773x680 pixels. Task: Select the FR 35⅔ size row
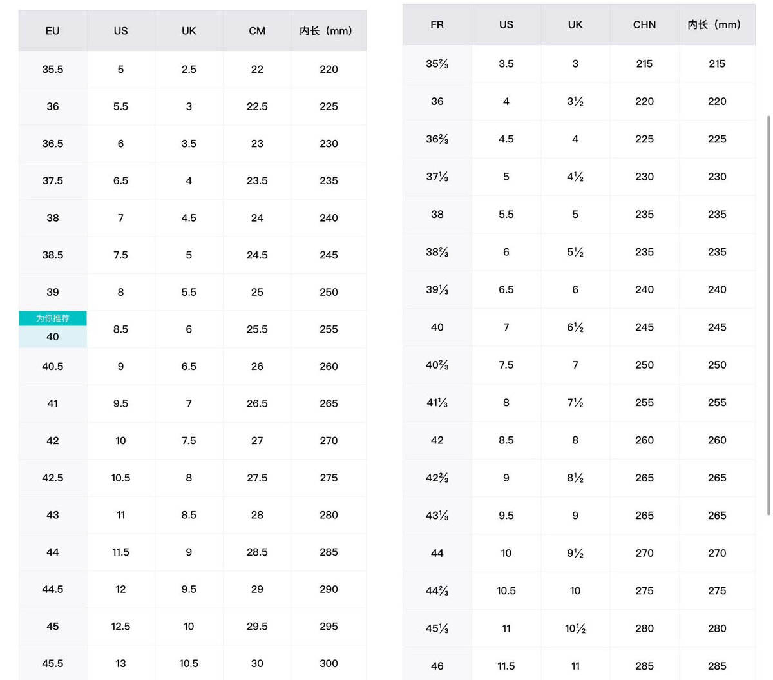tap(578, 64)
